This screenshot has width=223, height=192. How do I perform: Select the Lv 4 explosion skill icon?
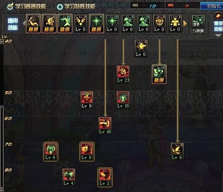point(69,177)
